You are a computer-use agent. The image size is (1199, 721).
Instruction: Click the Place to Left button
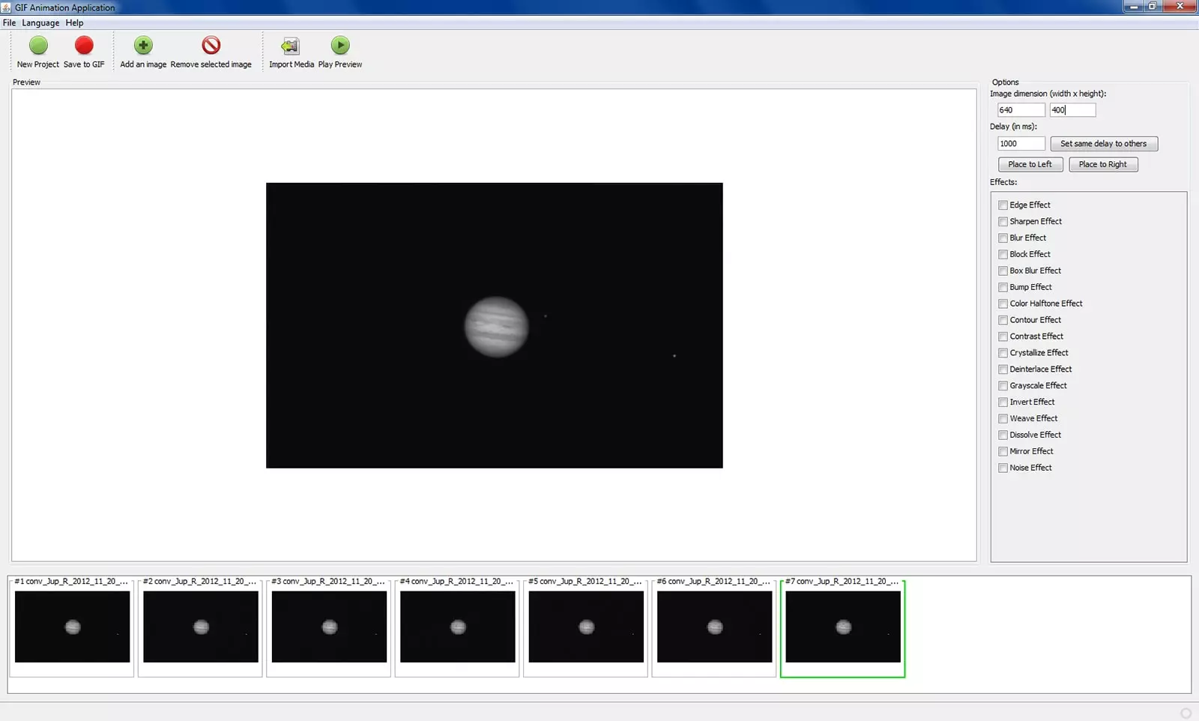1030,165
